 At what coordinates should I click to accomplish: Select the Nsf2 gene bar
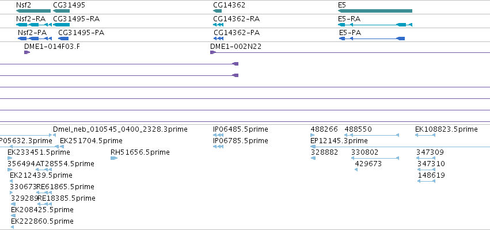[x=33, y=11]
